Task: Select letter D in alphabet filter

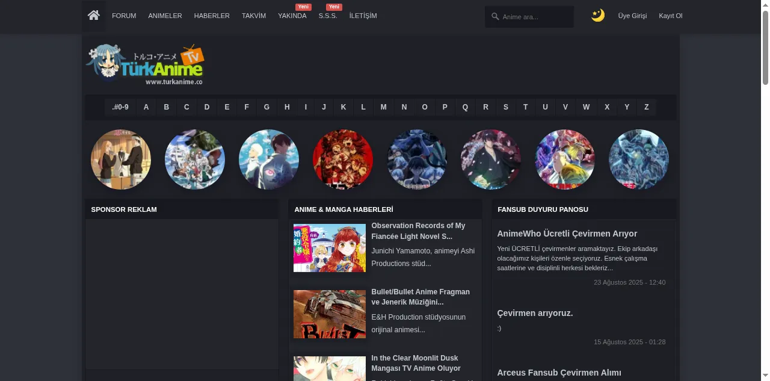Action: pyautogui.click(x=207, y=107)
